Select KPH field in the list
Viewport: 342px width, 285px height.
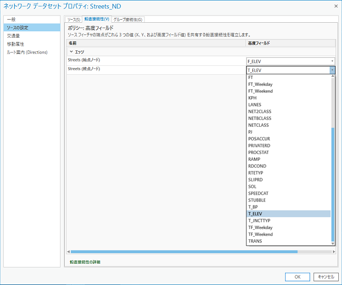252,98
